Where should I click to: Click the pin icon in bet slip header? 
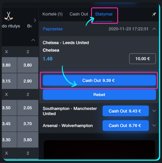pos(154,14)
